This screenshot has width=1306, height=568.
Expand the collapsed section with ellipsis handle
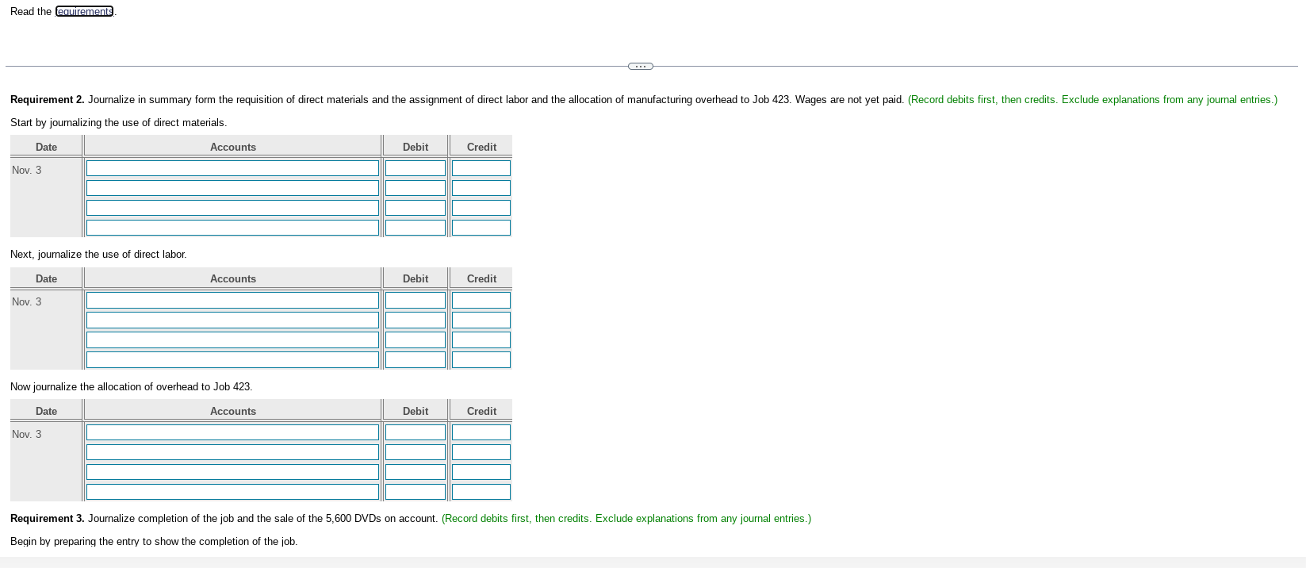pyautogui.click(x=641, y=66)
